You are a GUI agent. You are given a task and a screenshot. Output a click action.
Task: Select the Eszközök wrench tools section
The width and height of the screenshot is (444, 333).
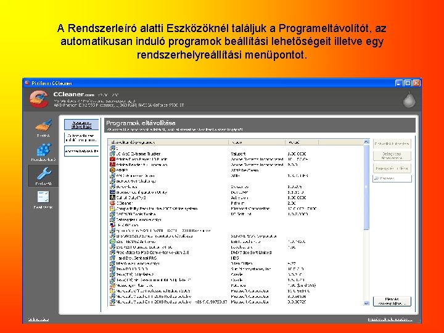(43, 176)
